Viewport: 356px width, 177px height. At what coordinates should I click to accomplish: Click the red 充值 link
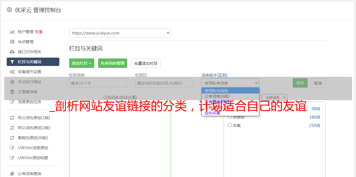38,32
